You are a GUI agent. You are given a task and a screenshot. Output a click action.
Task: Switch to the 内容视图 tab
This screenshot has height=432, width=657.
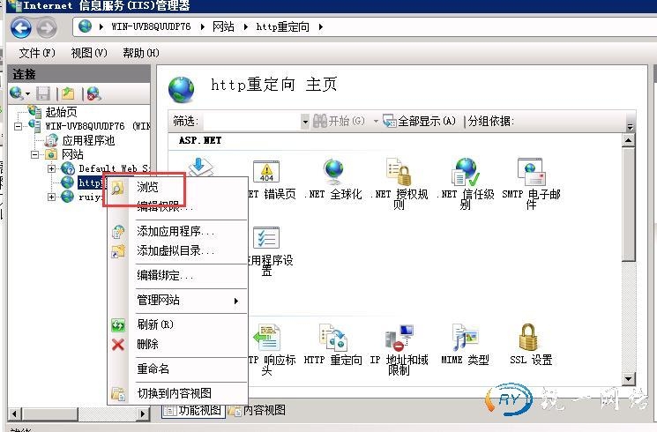point(257,410)
